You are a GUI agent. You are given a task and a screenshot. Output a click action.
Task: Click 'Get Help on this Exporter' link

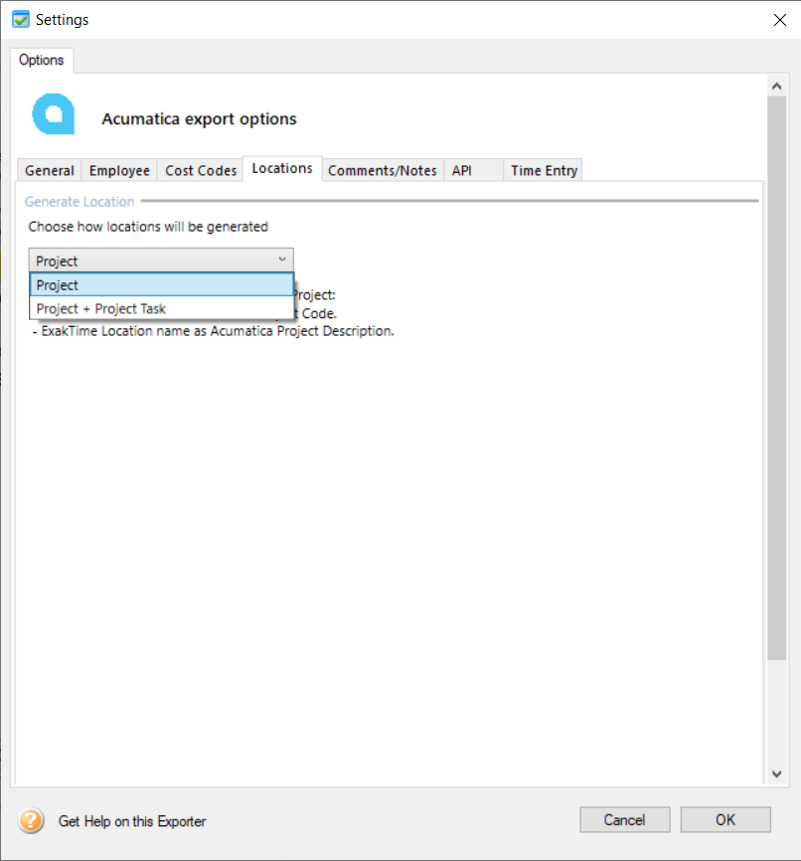[x=132, y=821]
